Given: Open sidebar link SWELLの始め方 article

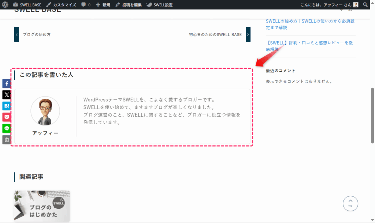Looking at the screenshot, I should coord(310,24).
